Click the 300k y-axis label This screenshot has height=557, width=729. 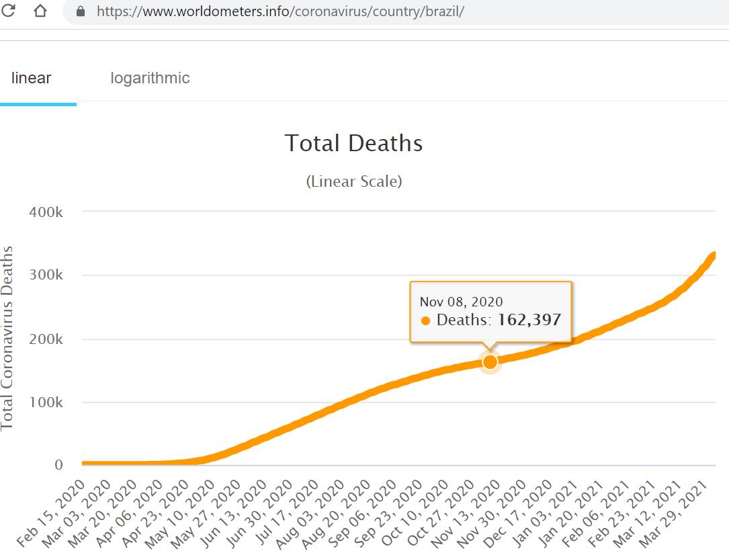[x=46, y=275]
